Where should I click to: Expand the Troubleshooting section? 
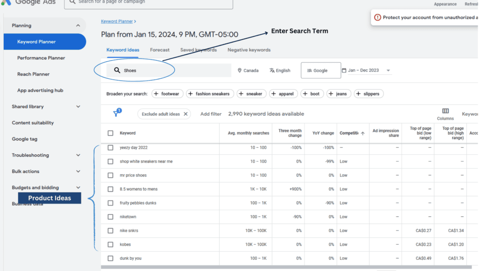(78, 155)
